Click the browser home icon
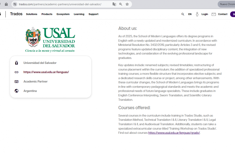The image size is (235, 153). [x=6, y=4]
